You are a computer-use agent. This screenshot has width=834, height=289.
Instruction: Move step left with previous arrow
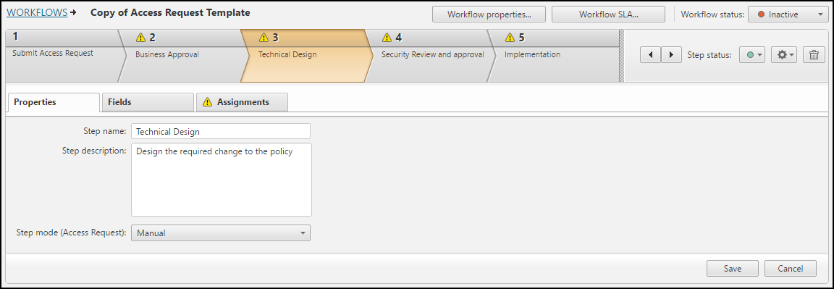tap(651, 55)
